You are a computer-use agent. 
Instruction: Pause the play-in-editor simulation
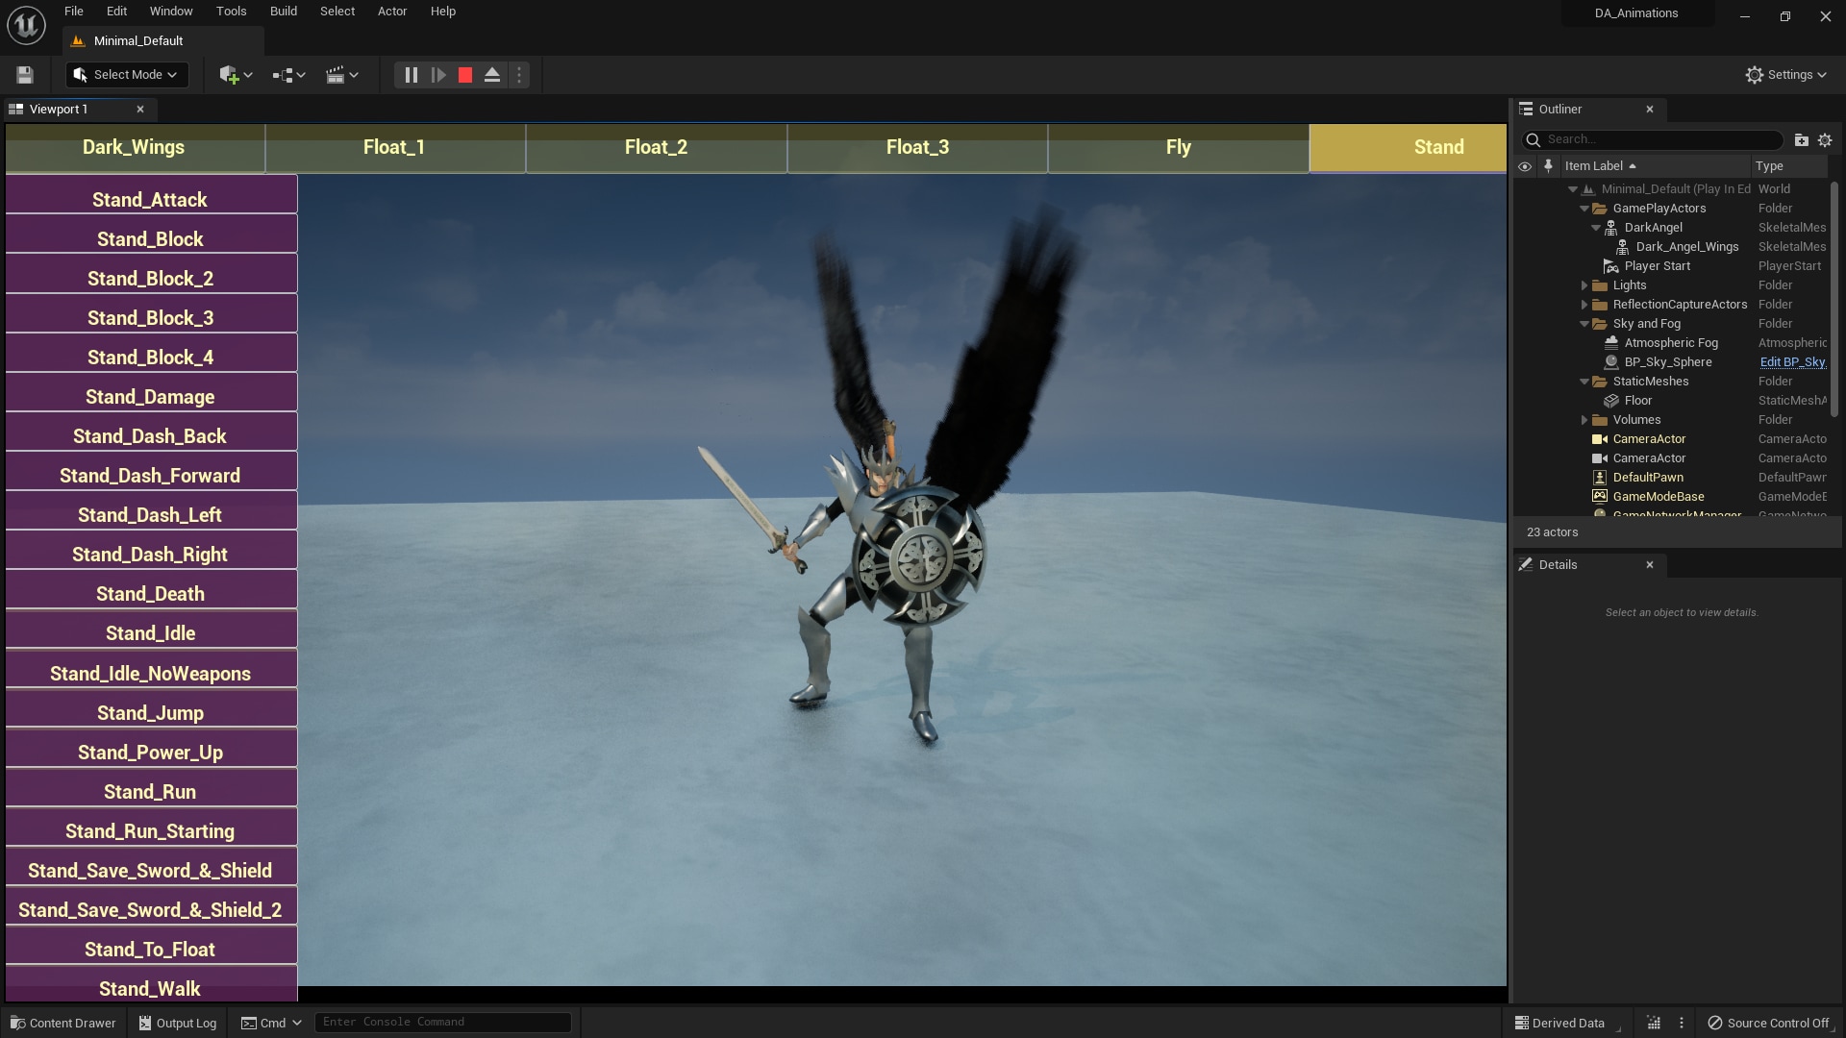coord(411,75)
